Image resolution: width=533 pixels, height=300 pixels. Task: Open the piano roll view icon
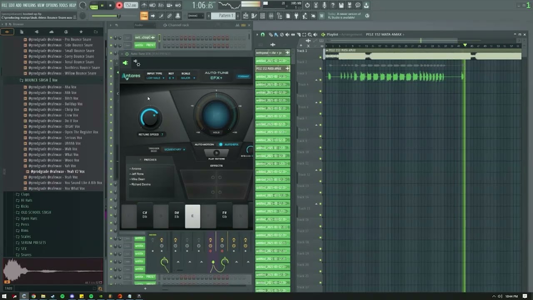coord(254,16)
